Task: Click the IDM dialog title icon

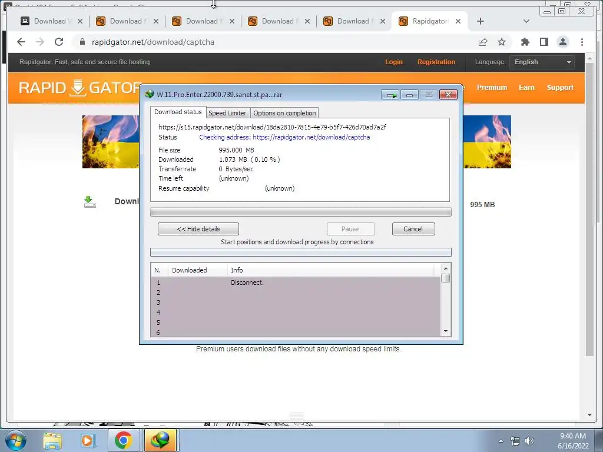Action: tap(150, 94)
